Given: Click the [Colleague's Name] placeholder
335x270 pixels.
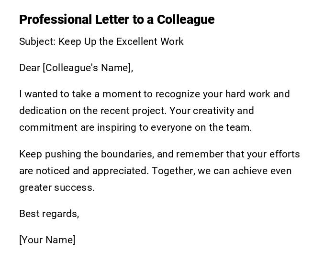Looking at the screenshot, I should click(88, 68).
